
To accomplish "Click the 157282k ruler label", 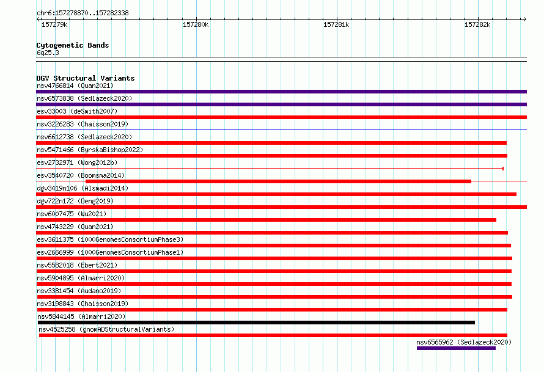I will pos(477,24).
